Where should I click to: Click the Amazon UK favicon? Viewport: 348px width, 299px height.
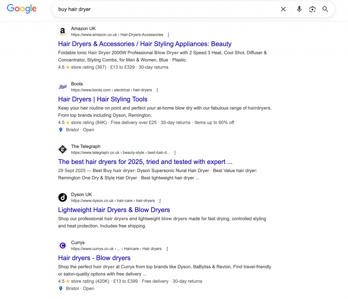click(63, 32)
